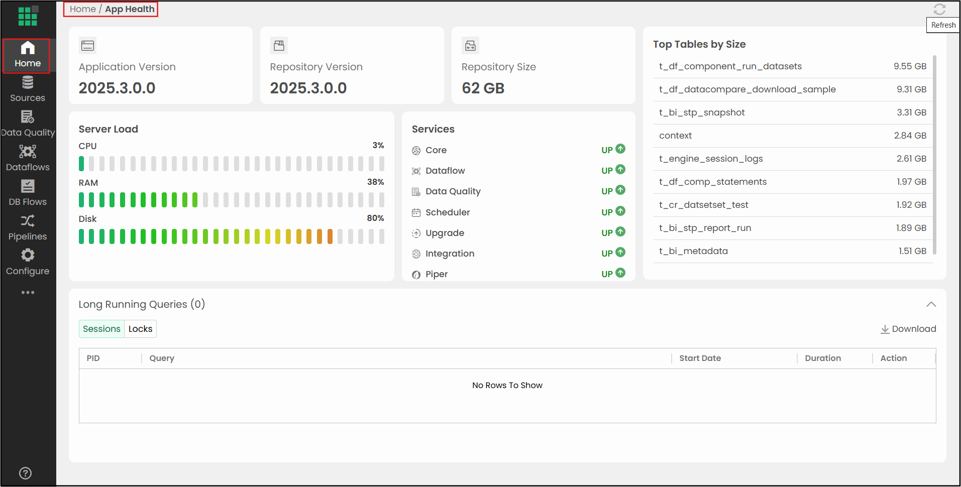Select the Sessions tab
This screenshot has height=487, width=961.
tap(101, 329)
